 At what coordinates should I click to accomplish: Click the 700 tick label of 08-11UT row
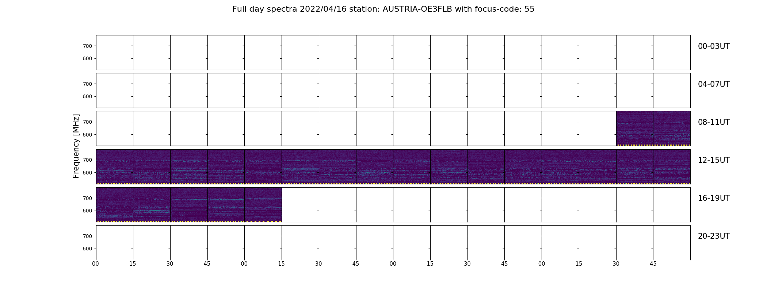click(87, 122)
